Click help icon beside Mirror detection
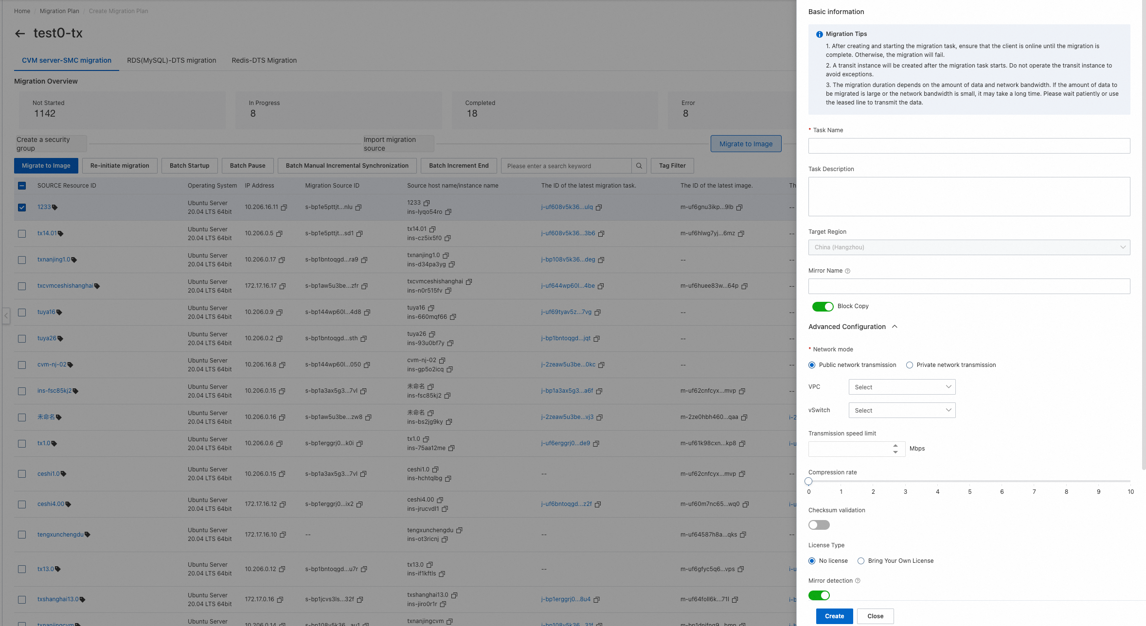Screen dimensions: 1146x626 tap(858, 581)
